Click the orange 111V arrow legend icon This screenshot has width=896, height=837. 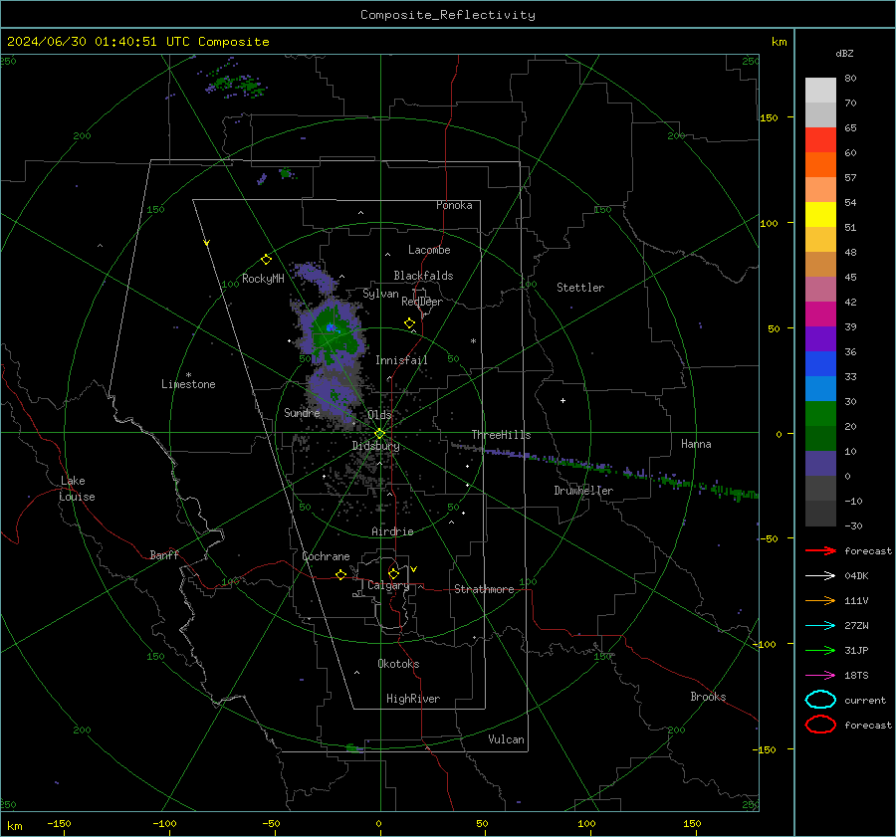coord(820,600)
